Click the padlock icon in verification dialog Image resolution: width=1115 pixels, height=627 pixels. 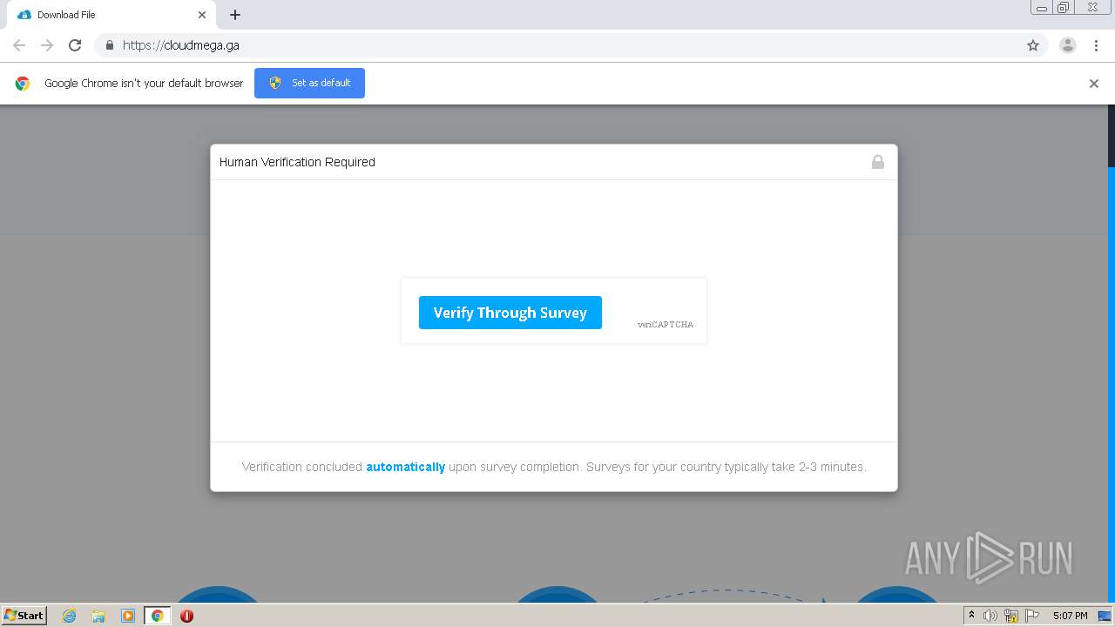878,162
